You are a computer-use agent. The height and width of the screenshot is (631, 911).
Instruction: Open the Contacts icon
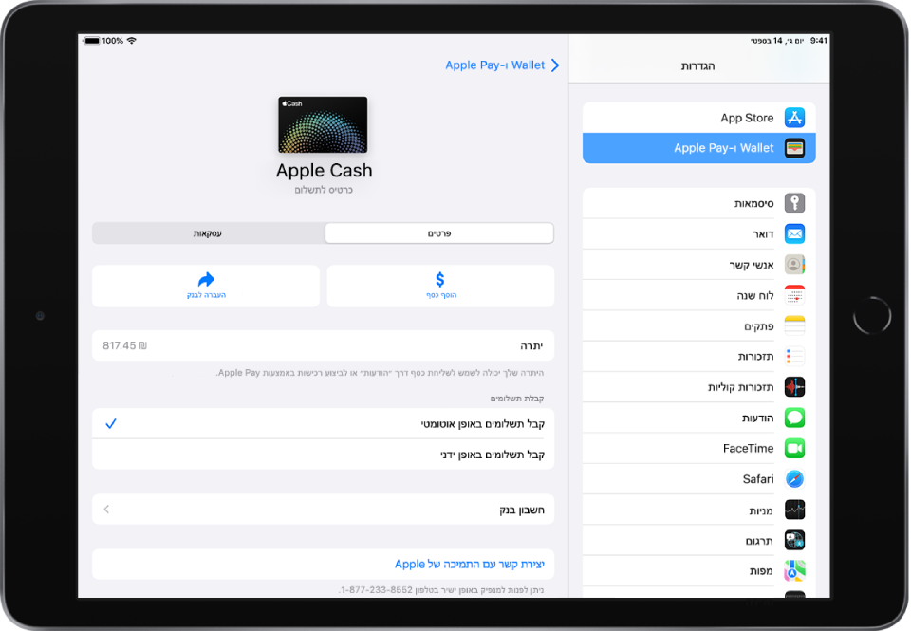(794, 265)
